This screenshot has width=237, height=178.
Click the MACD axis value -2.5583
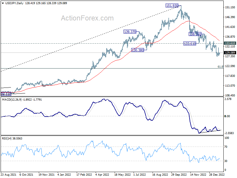coord(230,133)
